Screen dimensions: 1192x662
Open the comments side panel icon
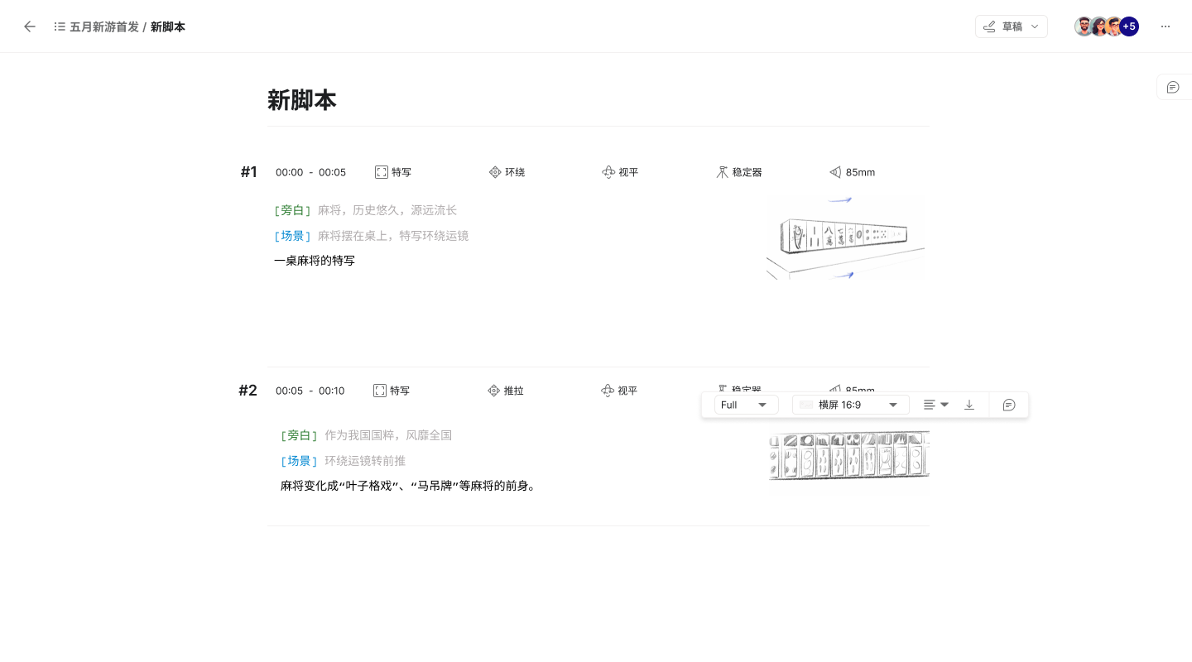click(1173, 87)
